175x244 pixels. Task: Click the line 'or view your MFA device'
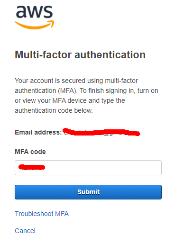[70, 100]
